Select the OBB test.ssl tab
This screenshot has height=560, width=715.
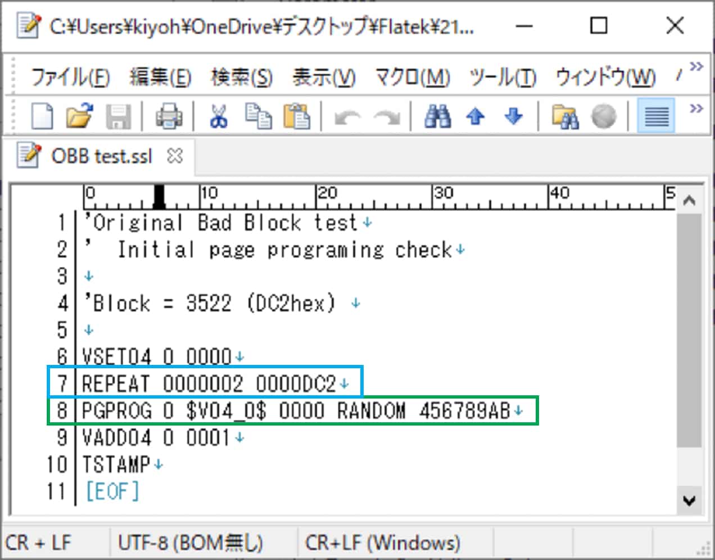tap(101, 156)
